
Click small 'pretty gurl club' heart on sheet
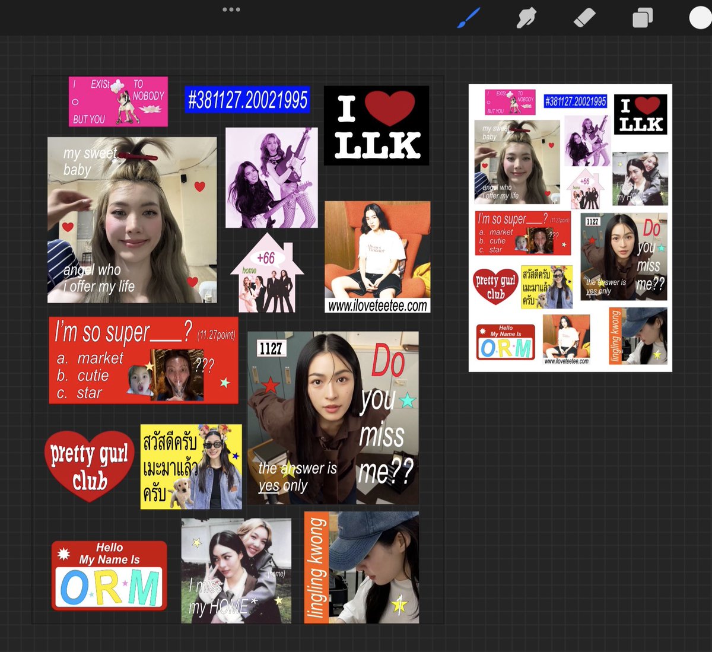[495, 287]
